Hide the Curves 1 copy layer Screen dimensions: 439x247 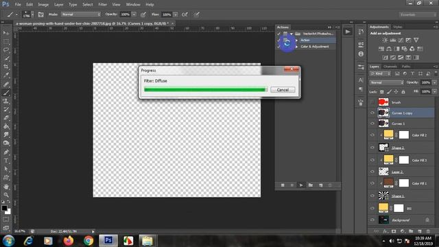(x=372, y=113)
